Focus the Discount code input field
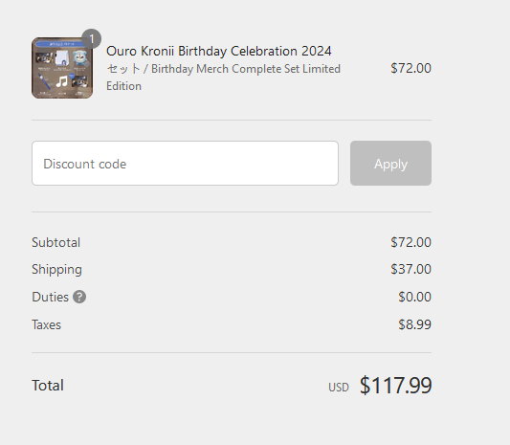510x445 pixels. click(185, 164)
